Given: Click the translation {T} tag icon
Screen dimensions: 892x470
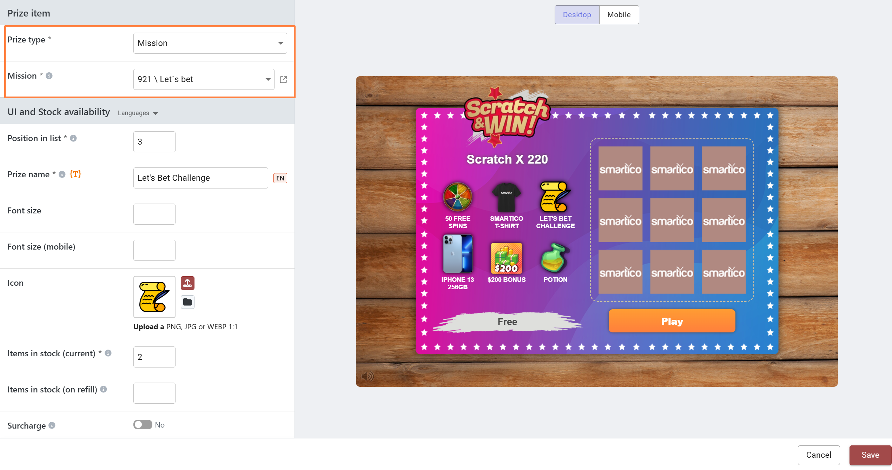Looking at the screenshot, I should point(75,174).
